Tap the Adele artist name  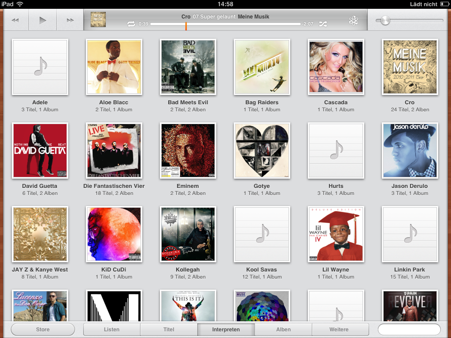(40, 102)
